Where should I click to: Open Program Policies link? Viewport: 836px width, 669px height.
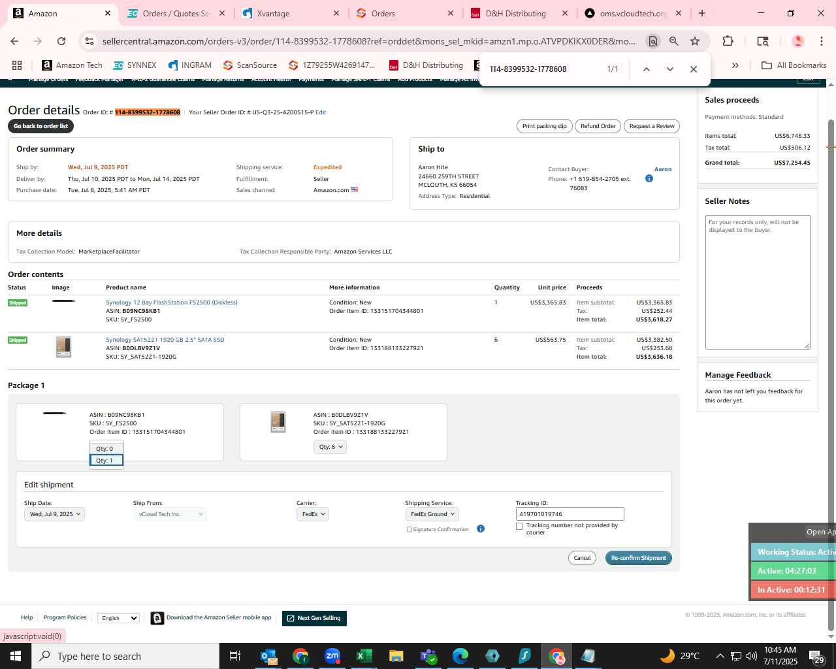click(x=65, y=617)
